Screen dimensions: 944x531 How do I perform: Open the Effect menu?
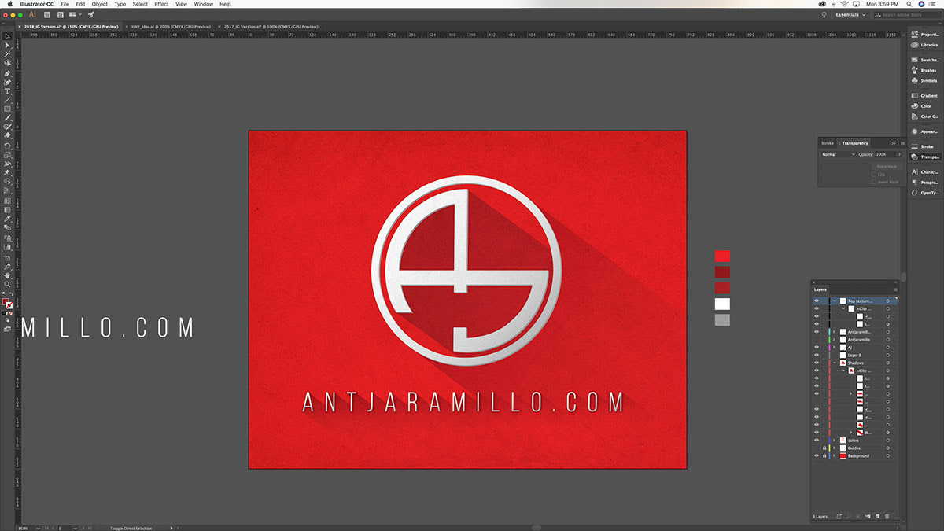click(x=161, y=4)
